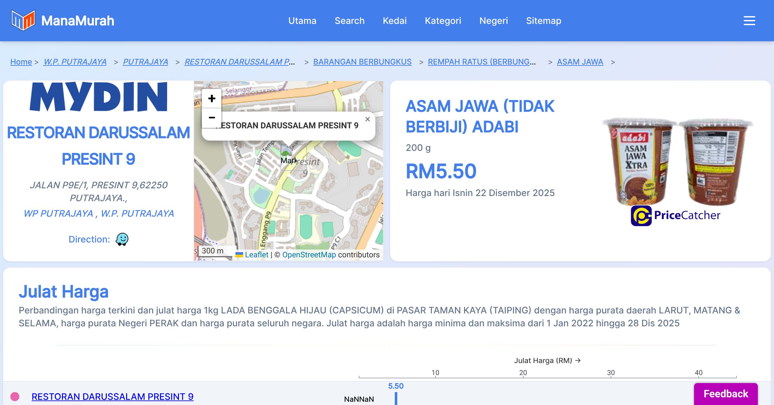Zoom in on the map

click(212, 98)
